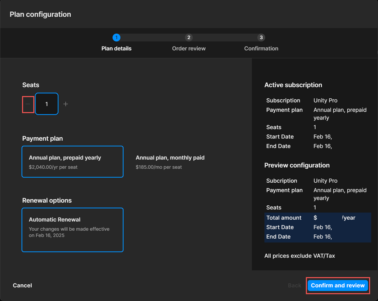Click the step 1 circle indicator
This screenshot has height=301, width=378.
pyautogui.click(x=116, y=37)
